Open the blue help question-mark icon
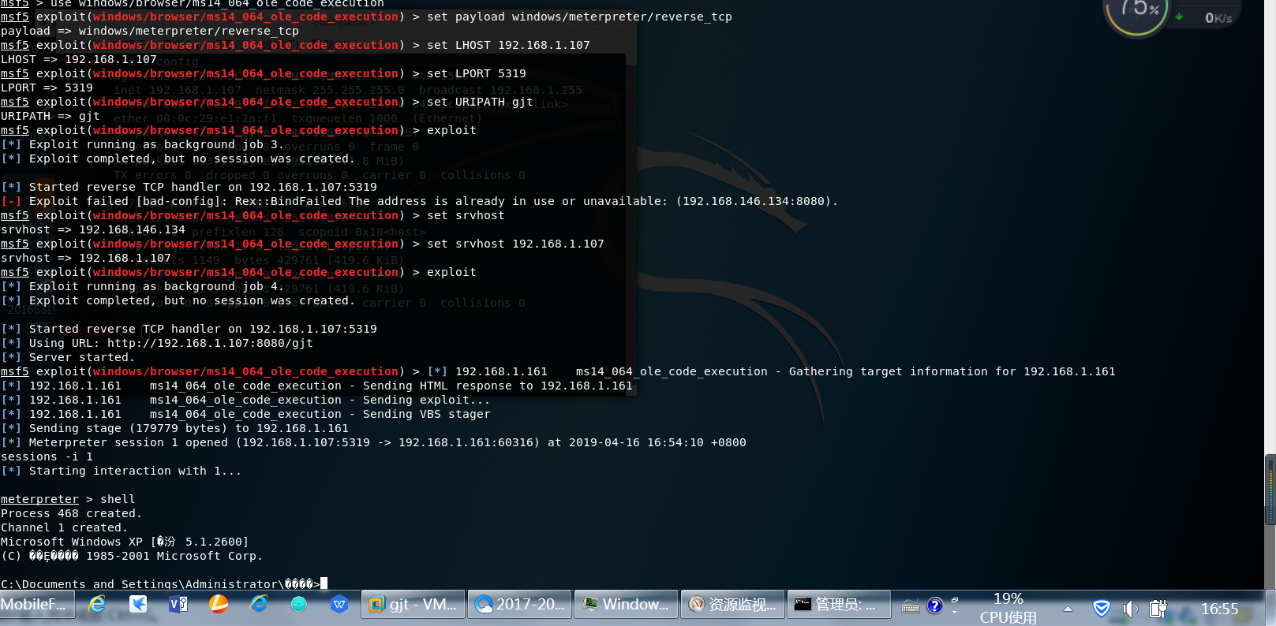 (x=935, y=606)
